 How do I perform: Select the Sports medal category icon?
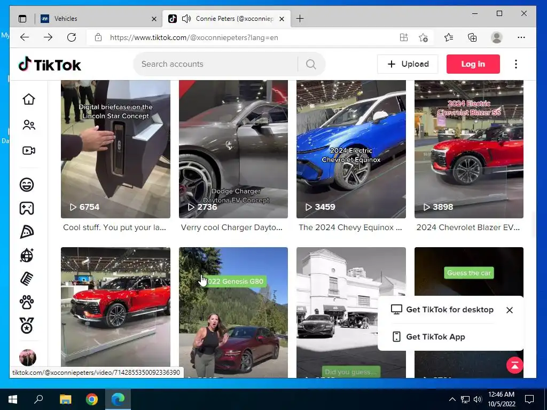pos(27,326)
